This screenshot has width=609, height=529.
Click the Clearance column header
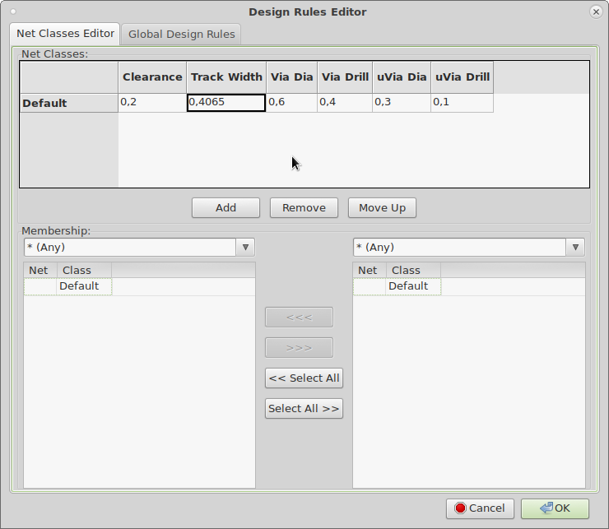[x=152, y=77]
